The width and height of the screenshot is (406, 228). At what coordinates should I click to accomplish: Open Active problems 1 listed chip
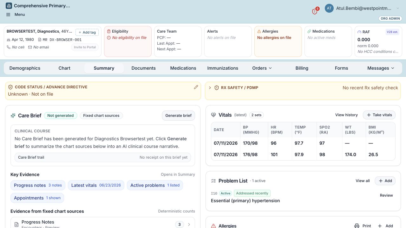coord(155,185)
